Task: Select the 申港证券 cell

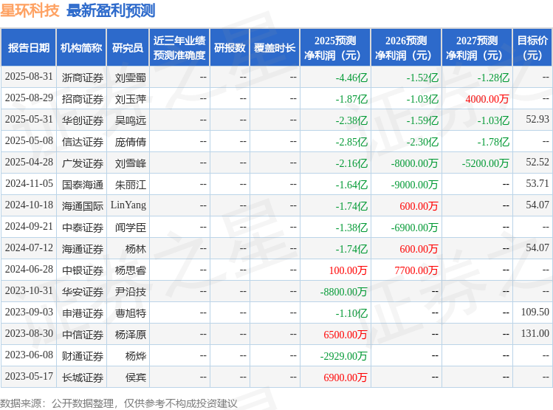Action: (83, 313)
